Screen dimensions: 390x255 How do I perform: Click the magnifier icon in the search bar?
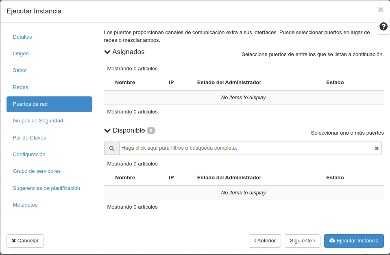[111, 148]
